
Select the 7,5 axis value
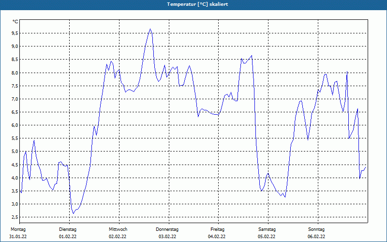click(15, 86)
